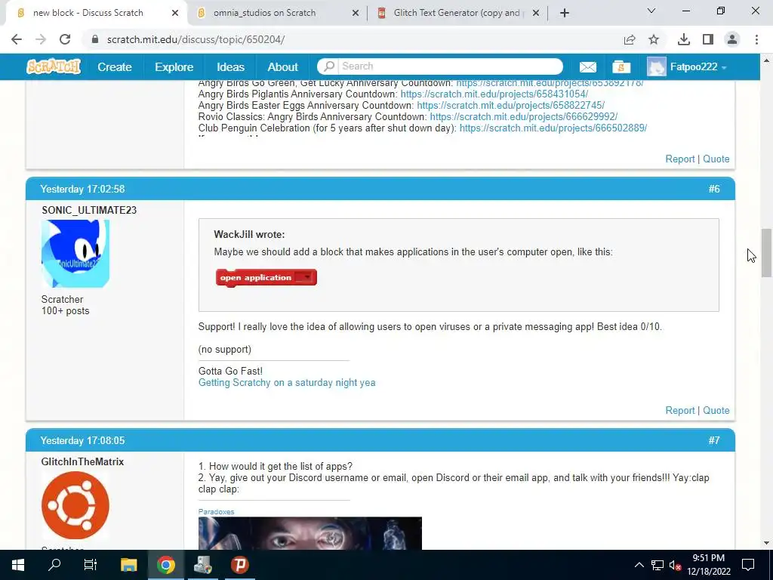Screen dimensions: 773x580
Task: Open the Create menu item
Action: (x=115, y=66)
